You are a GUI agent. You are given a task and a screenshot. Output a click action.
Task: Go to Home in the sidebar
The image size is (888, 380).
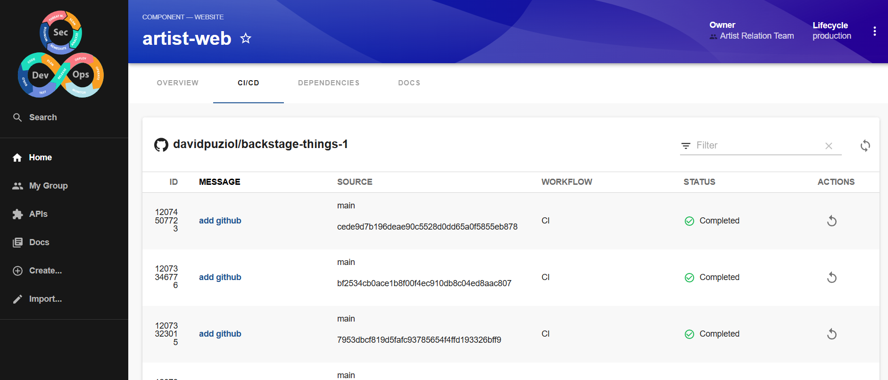[40, 157]
